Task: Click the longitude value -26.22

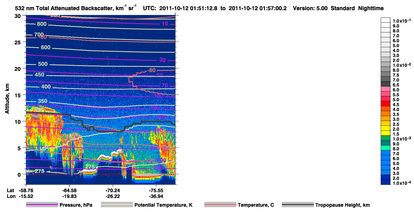Action: pyautogui.click(x=113, y=196)
